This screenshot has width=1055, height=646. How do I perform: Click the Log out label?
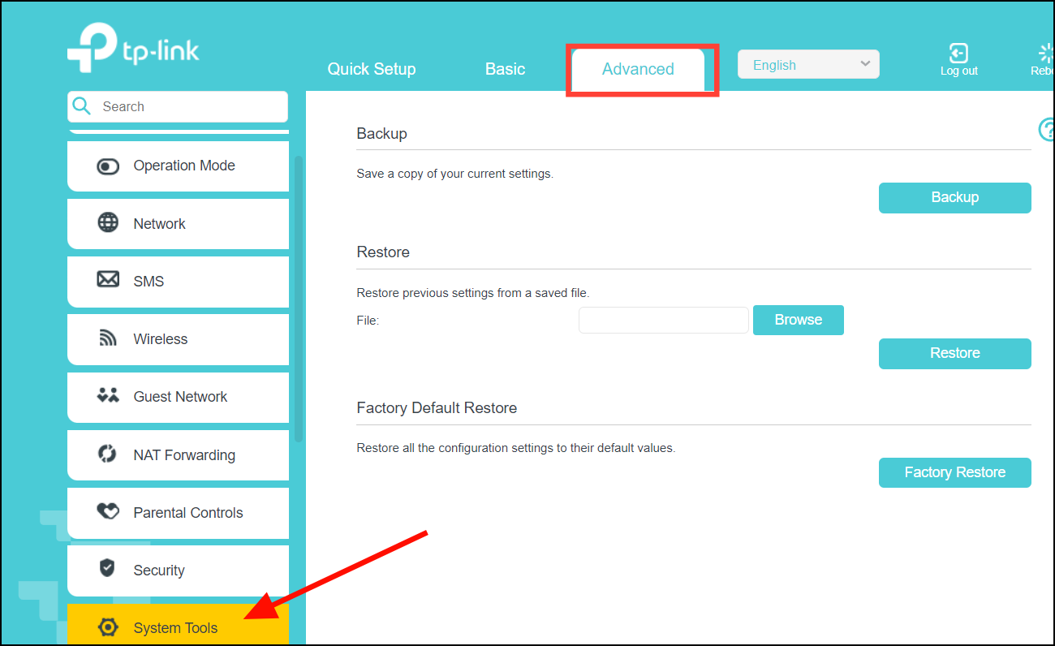click(x=958, y=71)
